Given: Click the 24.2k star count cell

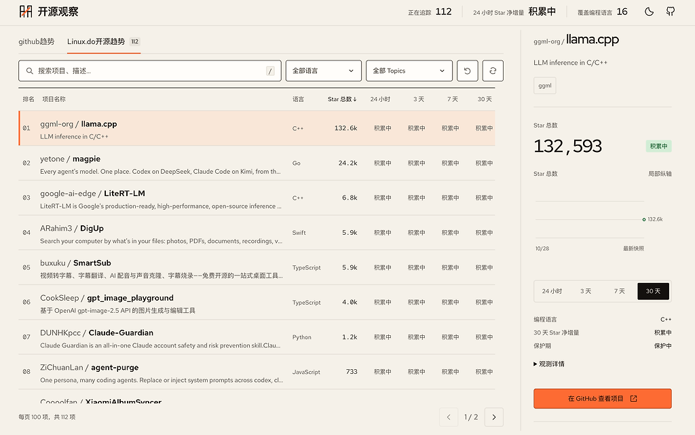Looking at the screenshot, I should coord(347,163).
